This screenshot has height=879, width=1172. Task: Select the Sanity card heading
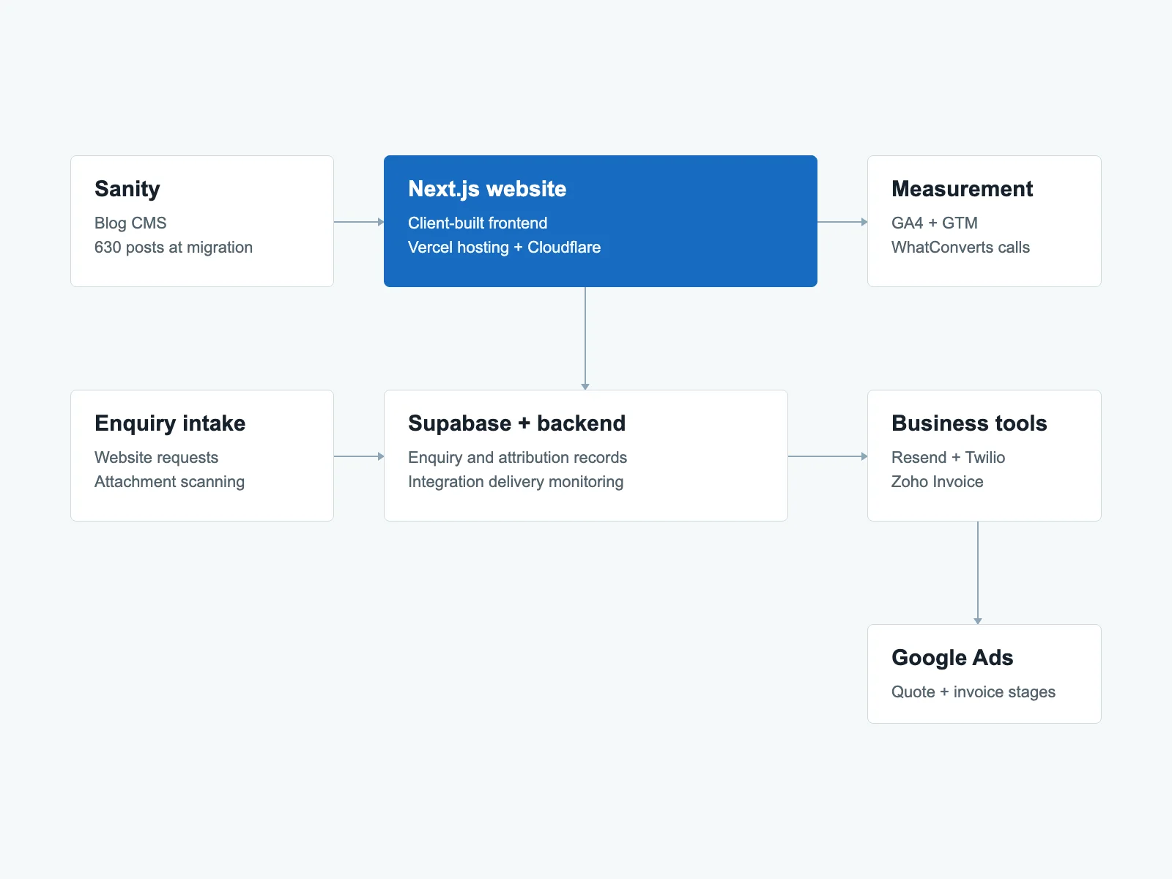[x=127, y=189]
